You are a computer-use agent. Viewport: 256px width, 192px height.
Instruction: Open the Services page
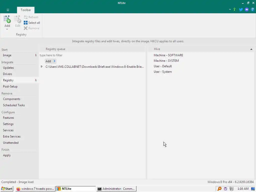(19, 130)
